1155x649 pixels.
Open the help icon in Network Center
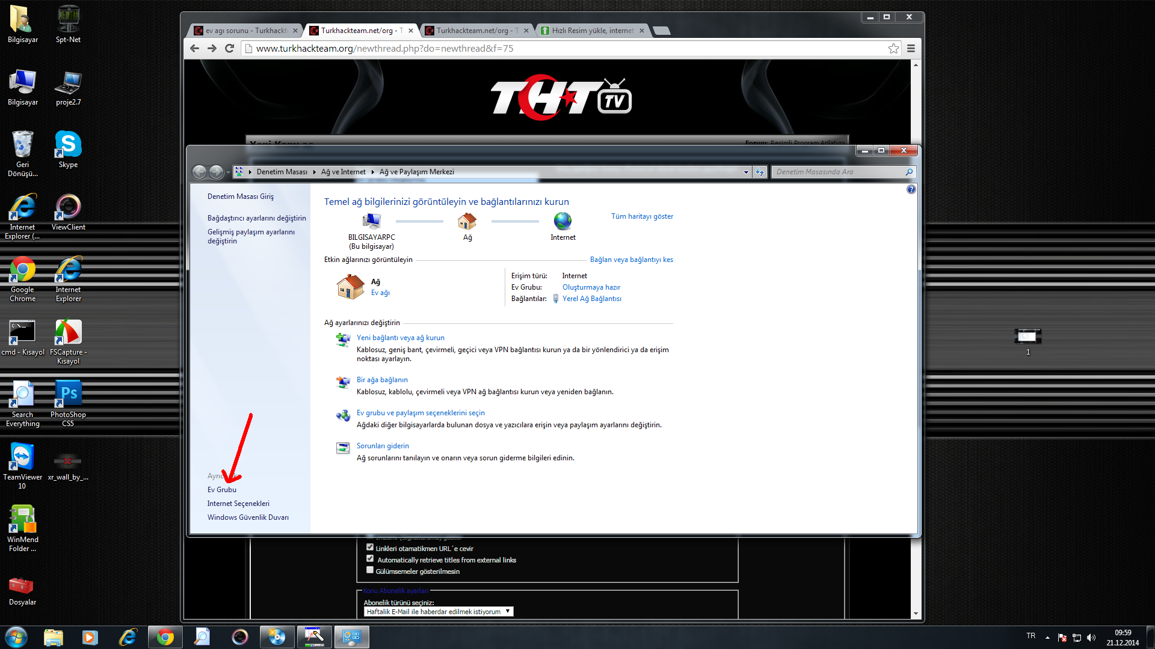[911, 189]
